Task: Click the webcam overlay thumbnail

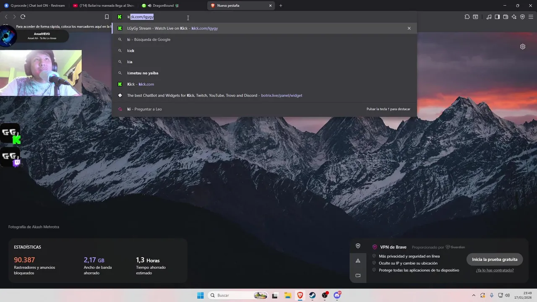Action: pyautogui.click(x=41, y=73)
